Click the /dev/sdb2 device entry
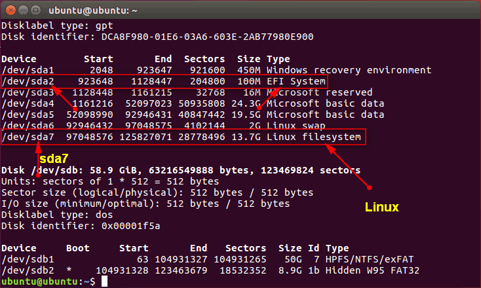This screenshot has width=481, height=288. 28,270
